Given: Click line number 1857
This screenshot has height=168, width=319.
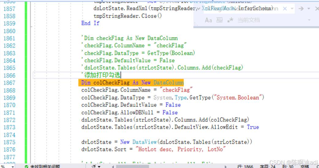Looking at the screenshot, I should pos(9,9).
